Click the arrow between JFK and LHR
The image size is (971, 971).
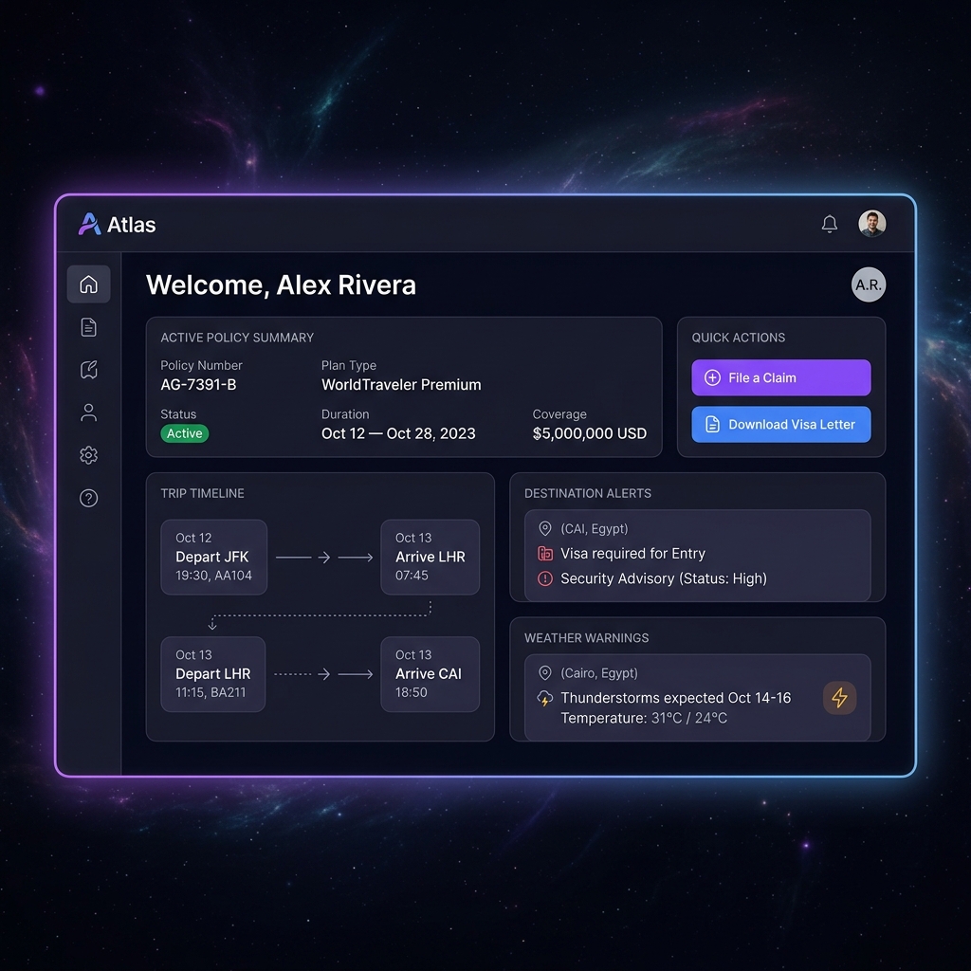point(324,558)
